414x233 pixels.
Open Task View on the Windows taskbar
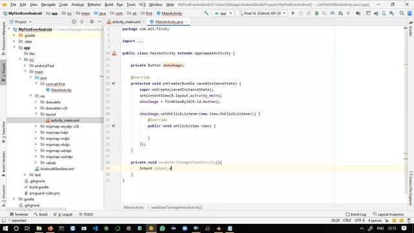pyautogui.click(x=27, y=228)
